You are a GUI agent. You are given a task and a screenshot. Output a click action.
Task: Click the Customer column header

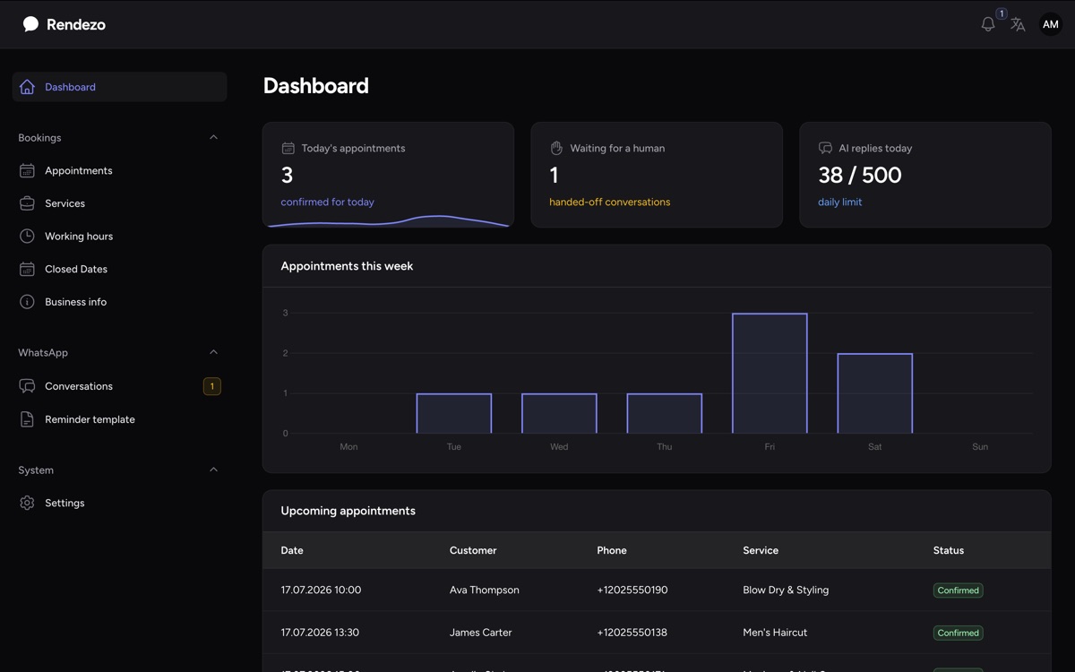(x=473, y=550)
